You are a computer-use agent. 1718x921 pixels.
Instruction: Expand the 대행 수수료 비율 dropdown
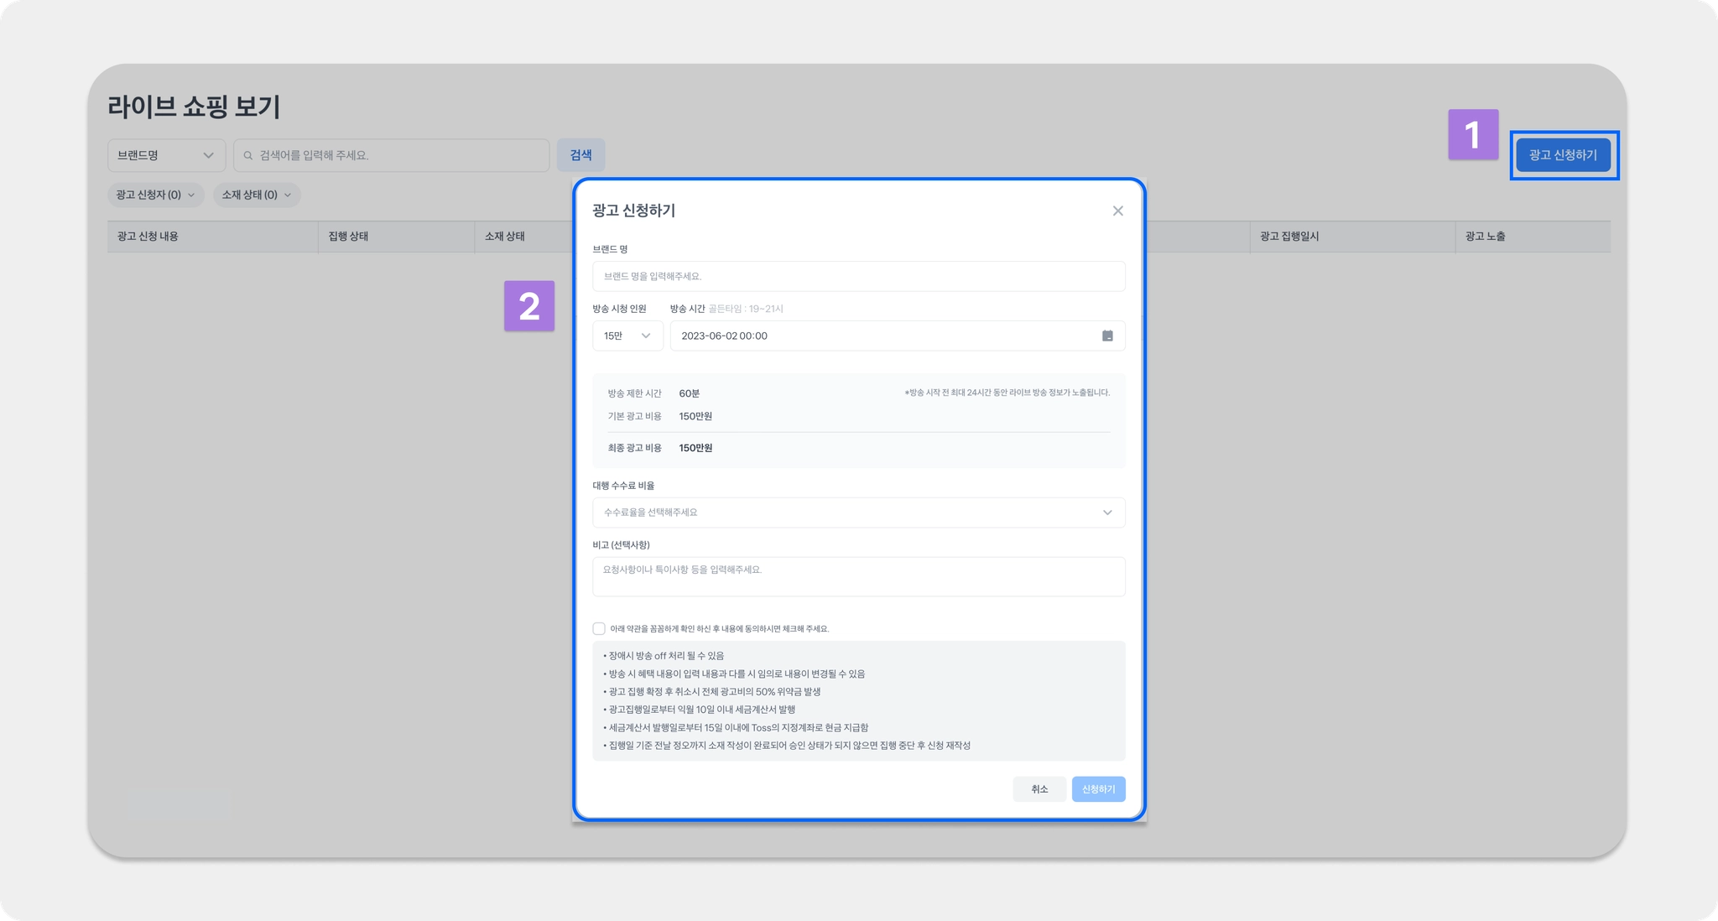[x=858, y=513]
